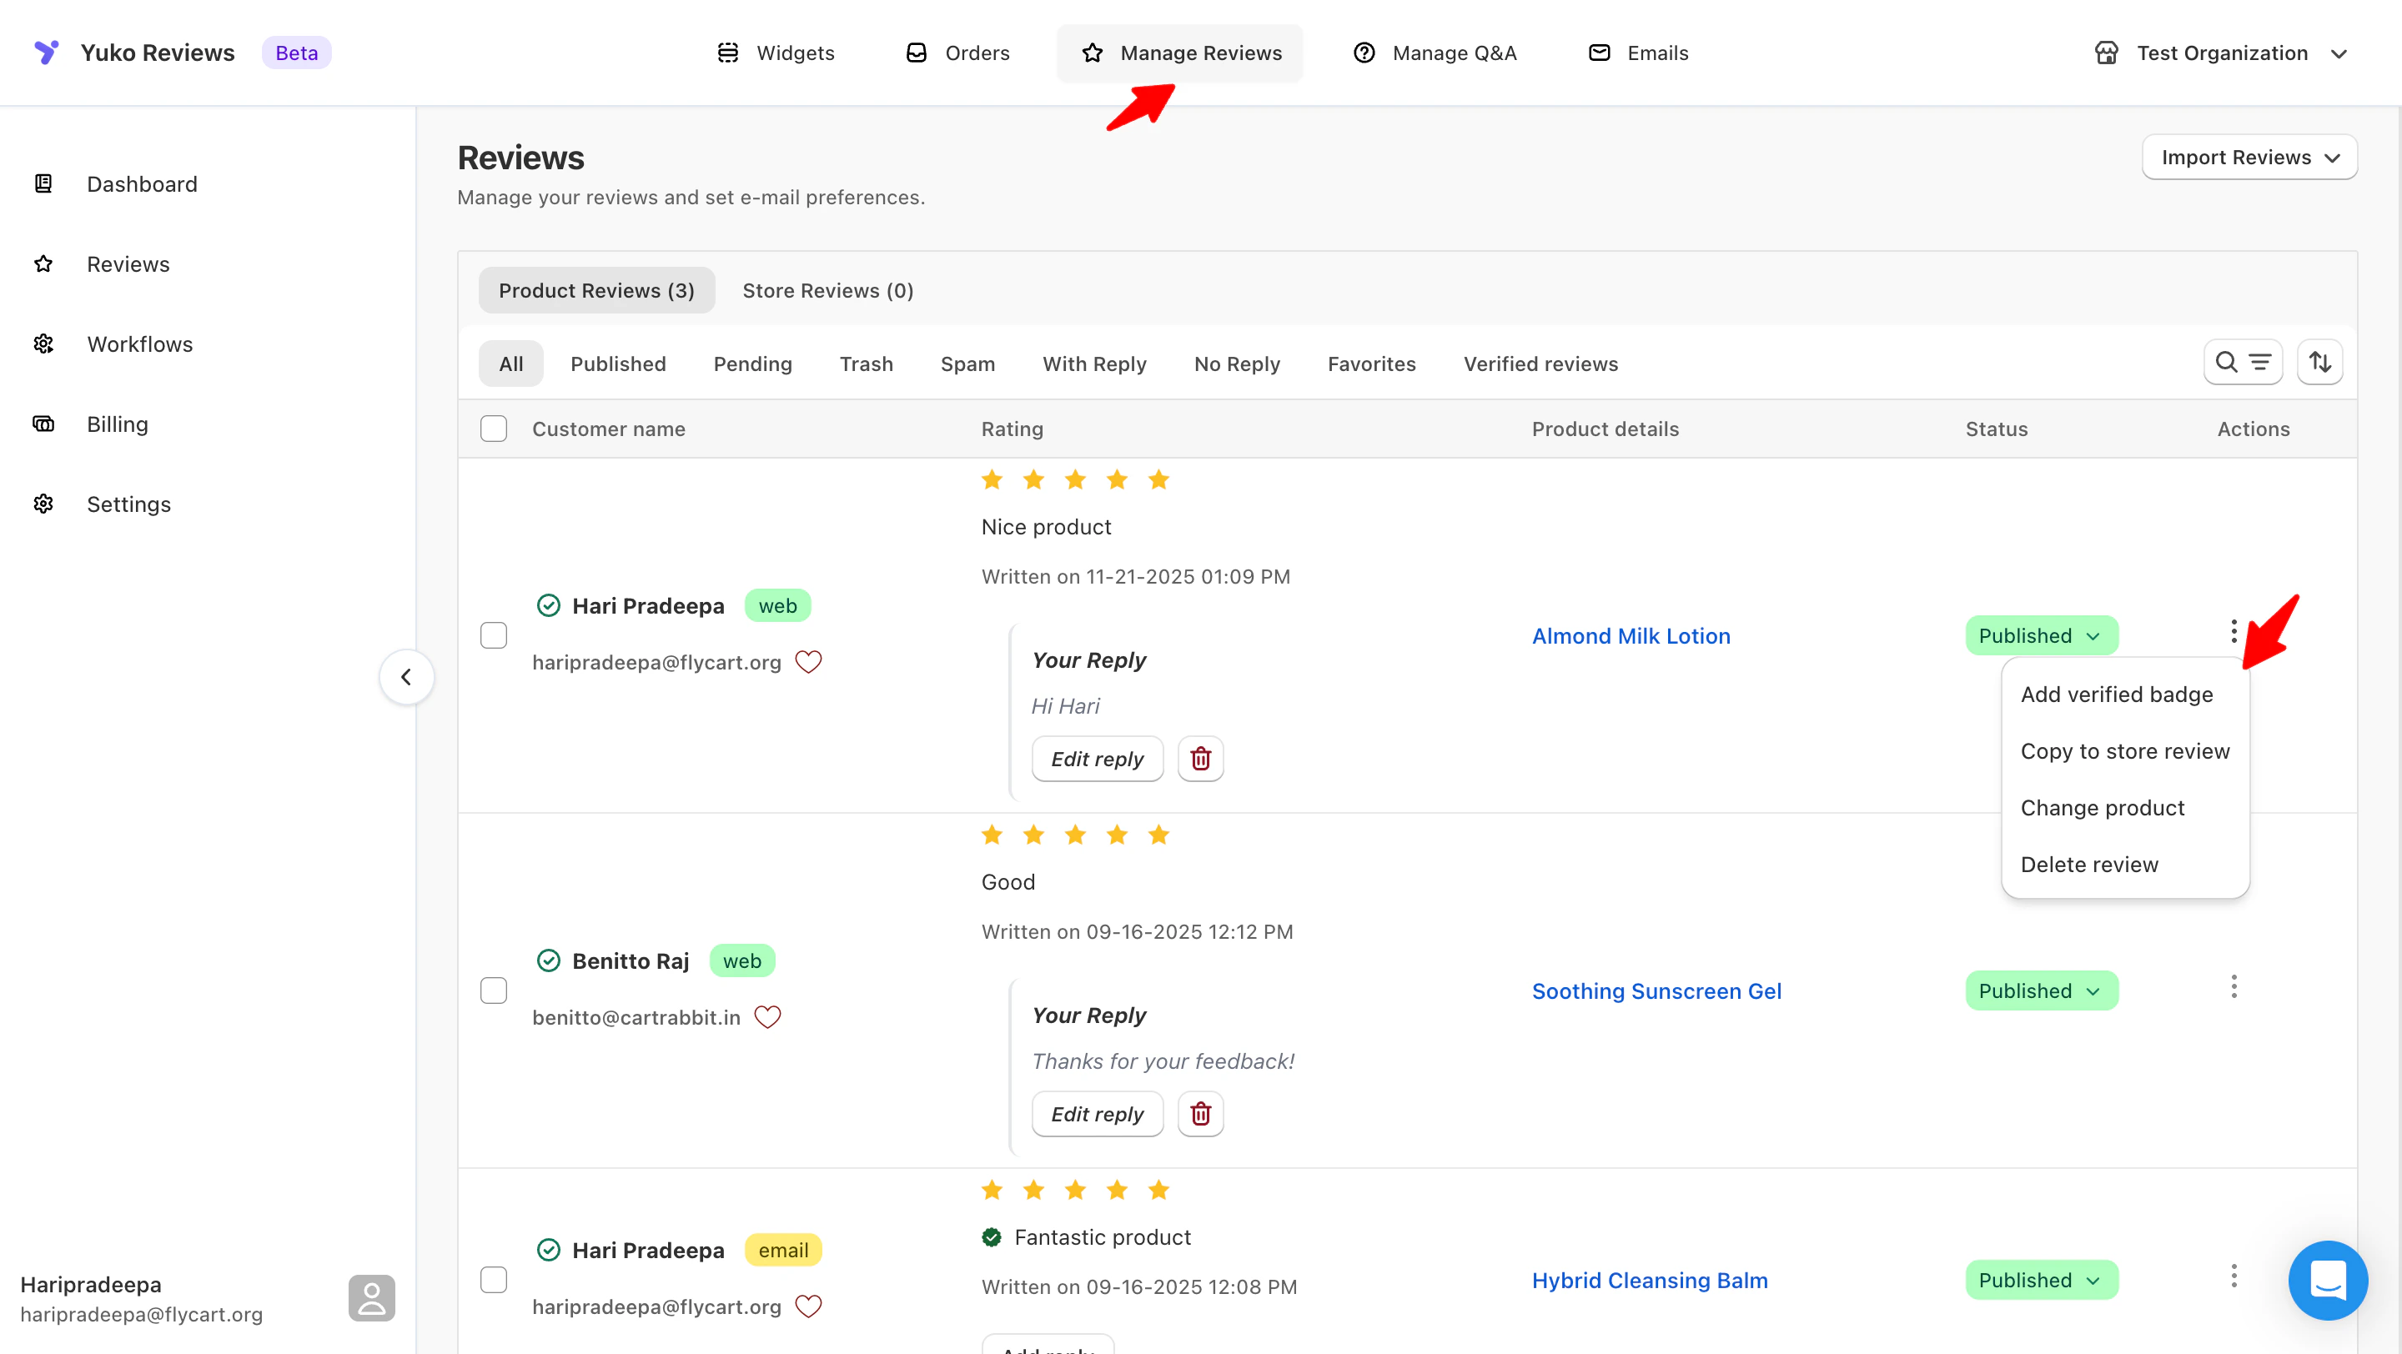Collapse the sidebar with arrow button
The image size is (2402, 1354).
(x=405, y=676)
